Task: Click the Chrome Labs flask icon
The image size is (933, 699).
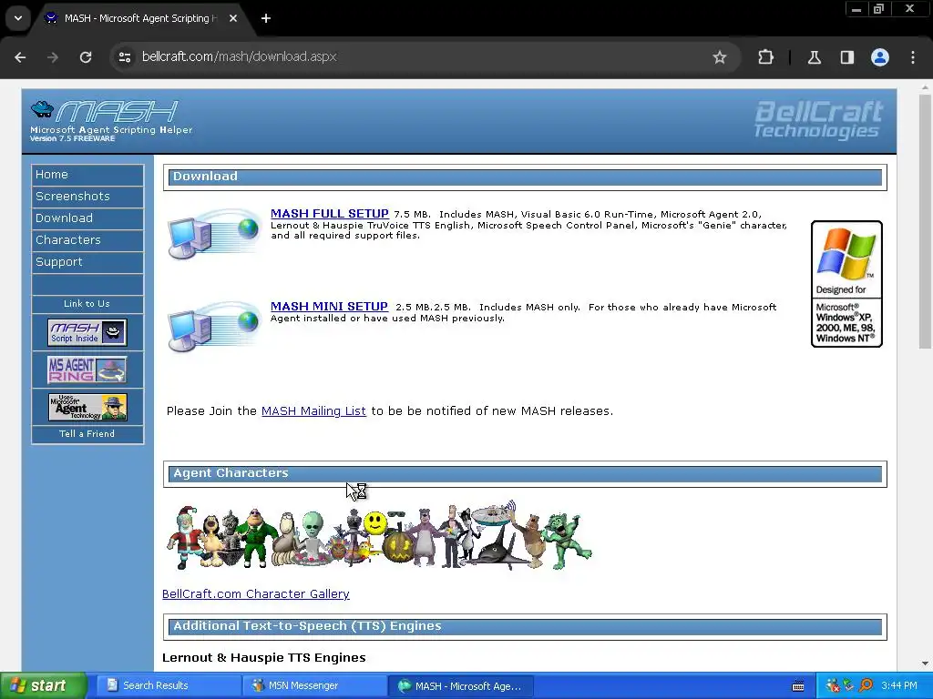Action: [814, 57]
